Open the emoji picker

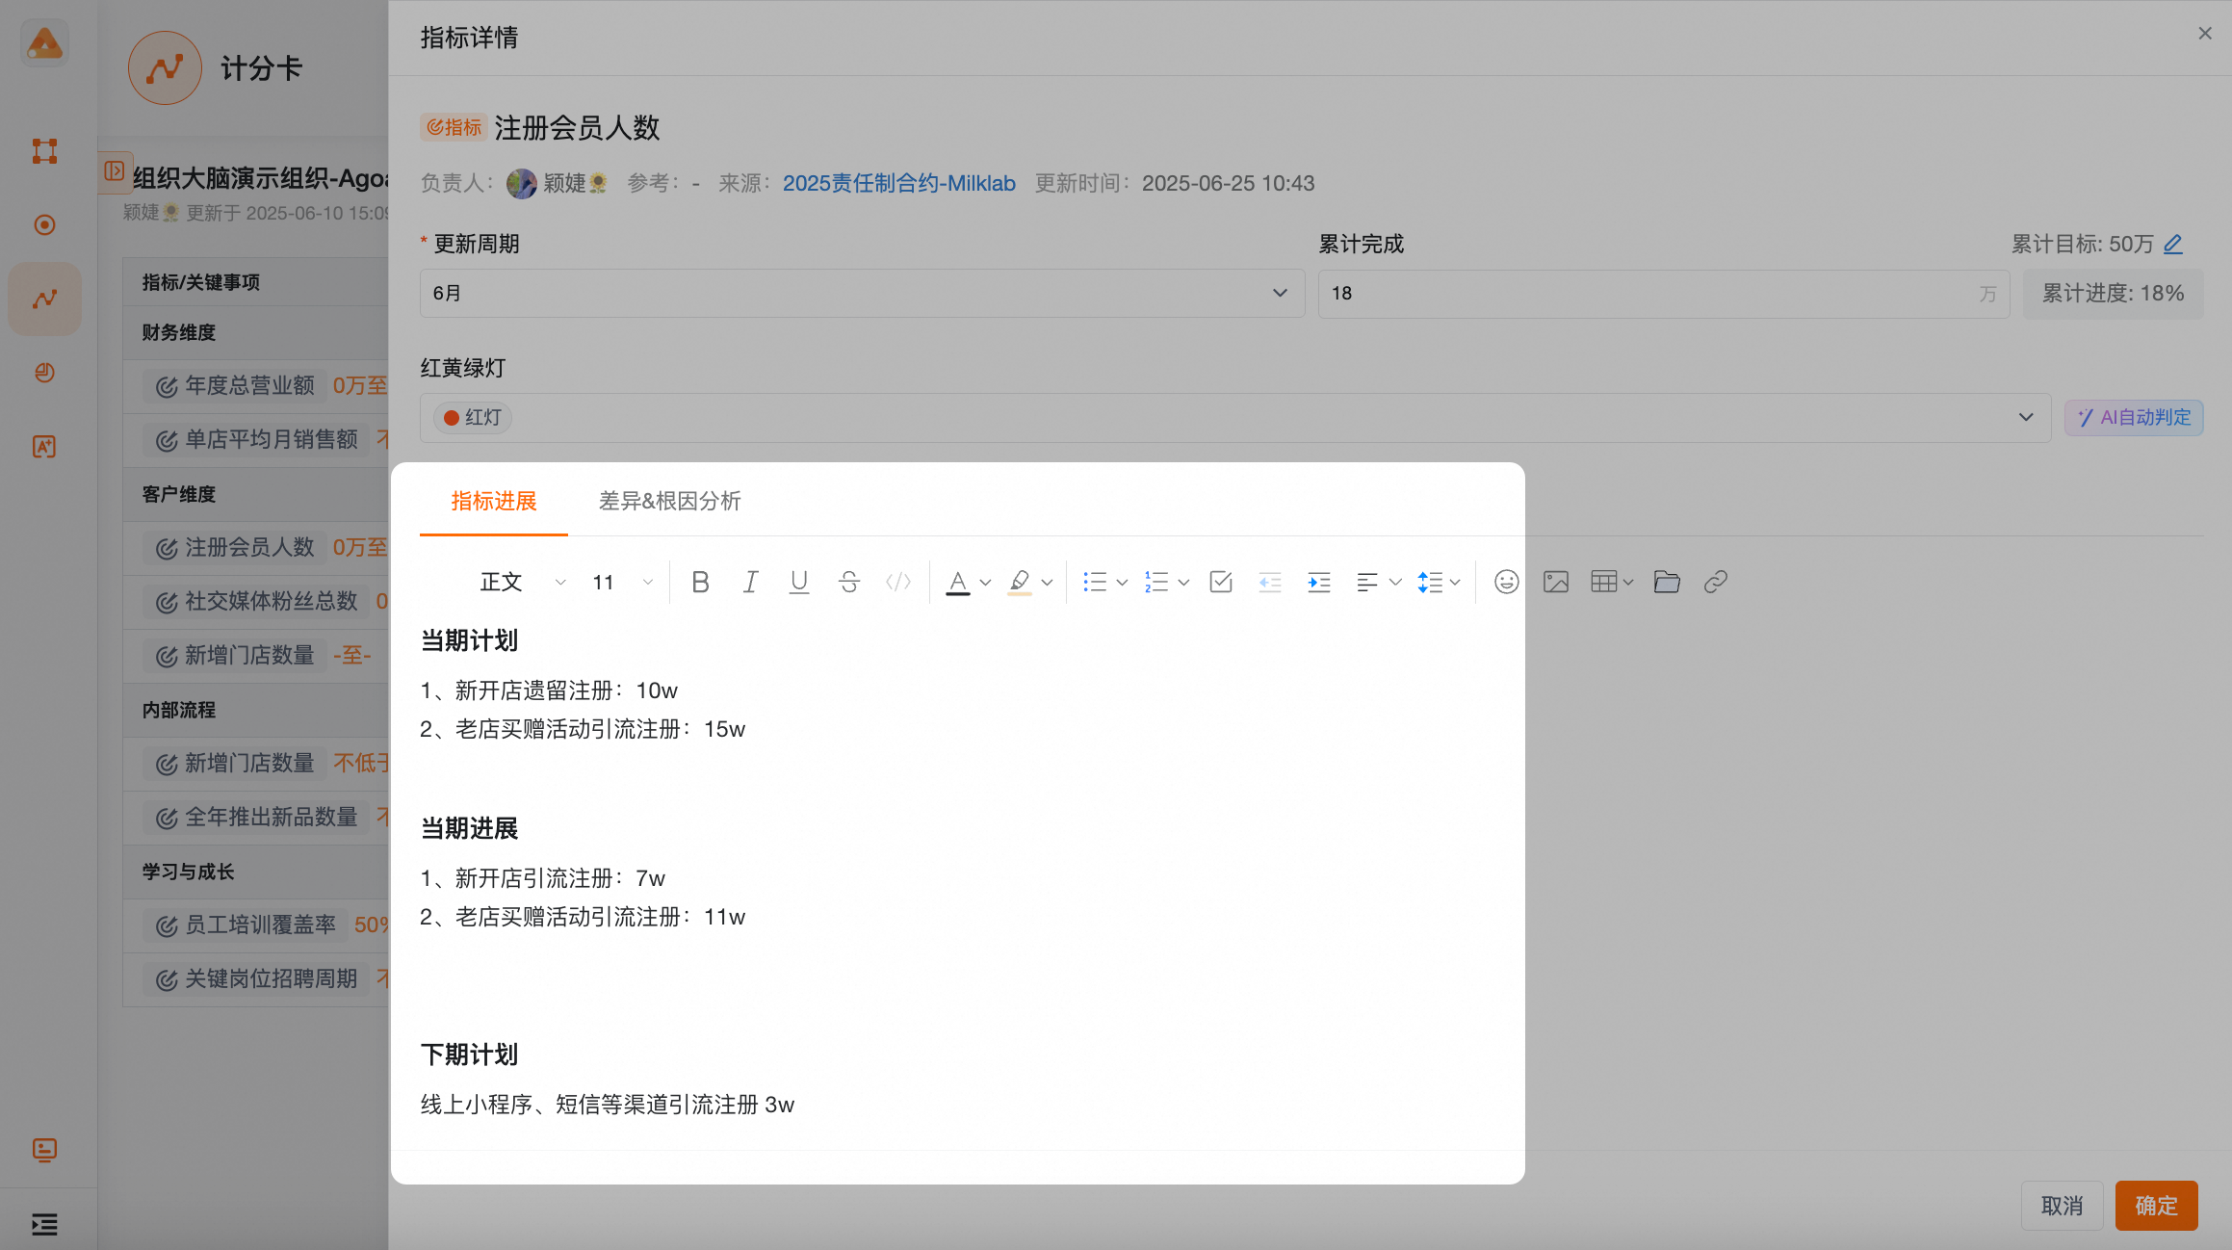click(1507, 582)
